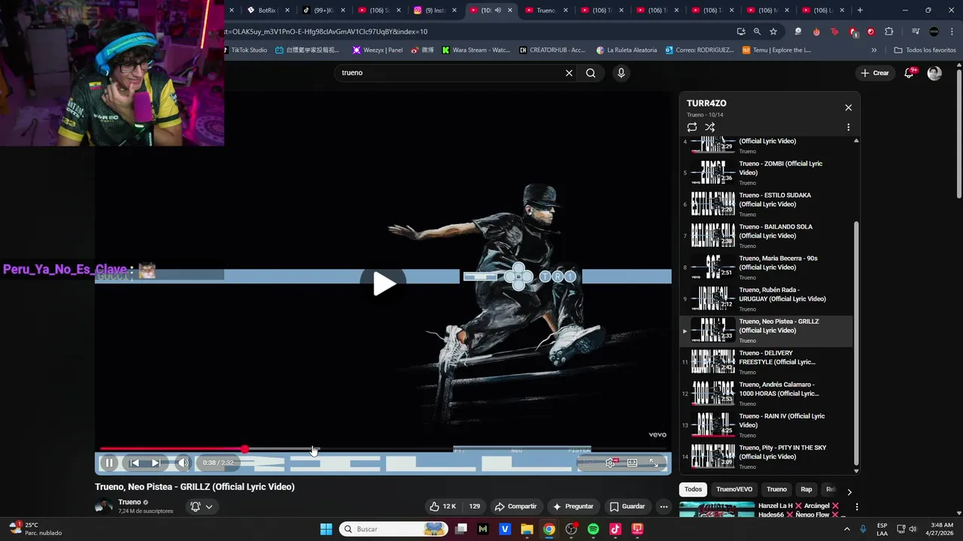Viewport: 963px width, 541px height.
Task: Open the browser zoom magnifier icon
Action: coord(757,32)
